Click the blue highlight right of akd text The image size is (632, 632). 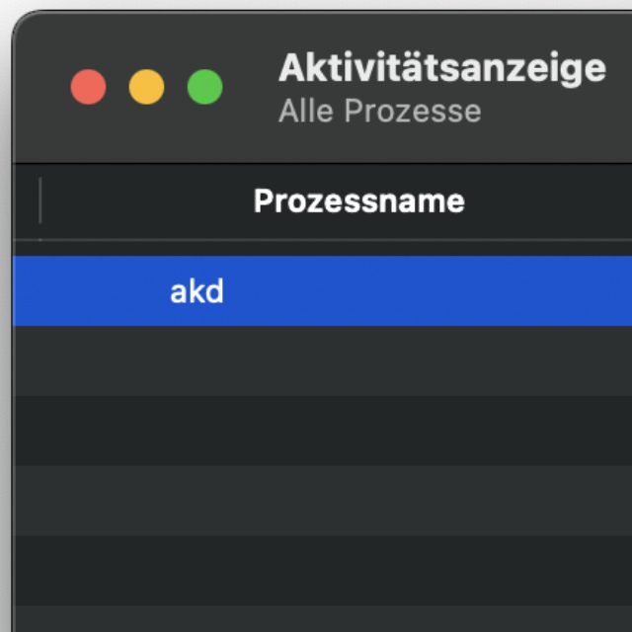[x=425, y=291]
